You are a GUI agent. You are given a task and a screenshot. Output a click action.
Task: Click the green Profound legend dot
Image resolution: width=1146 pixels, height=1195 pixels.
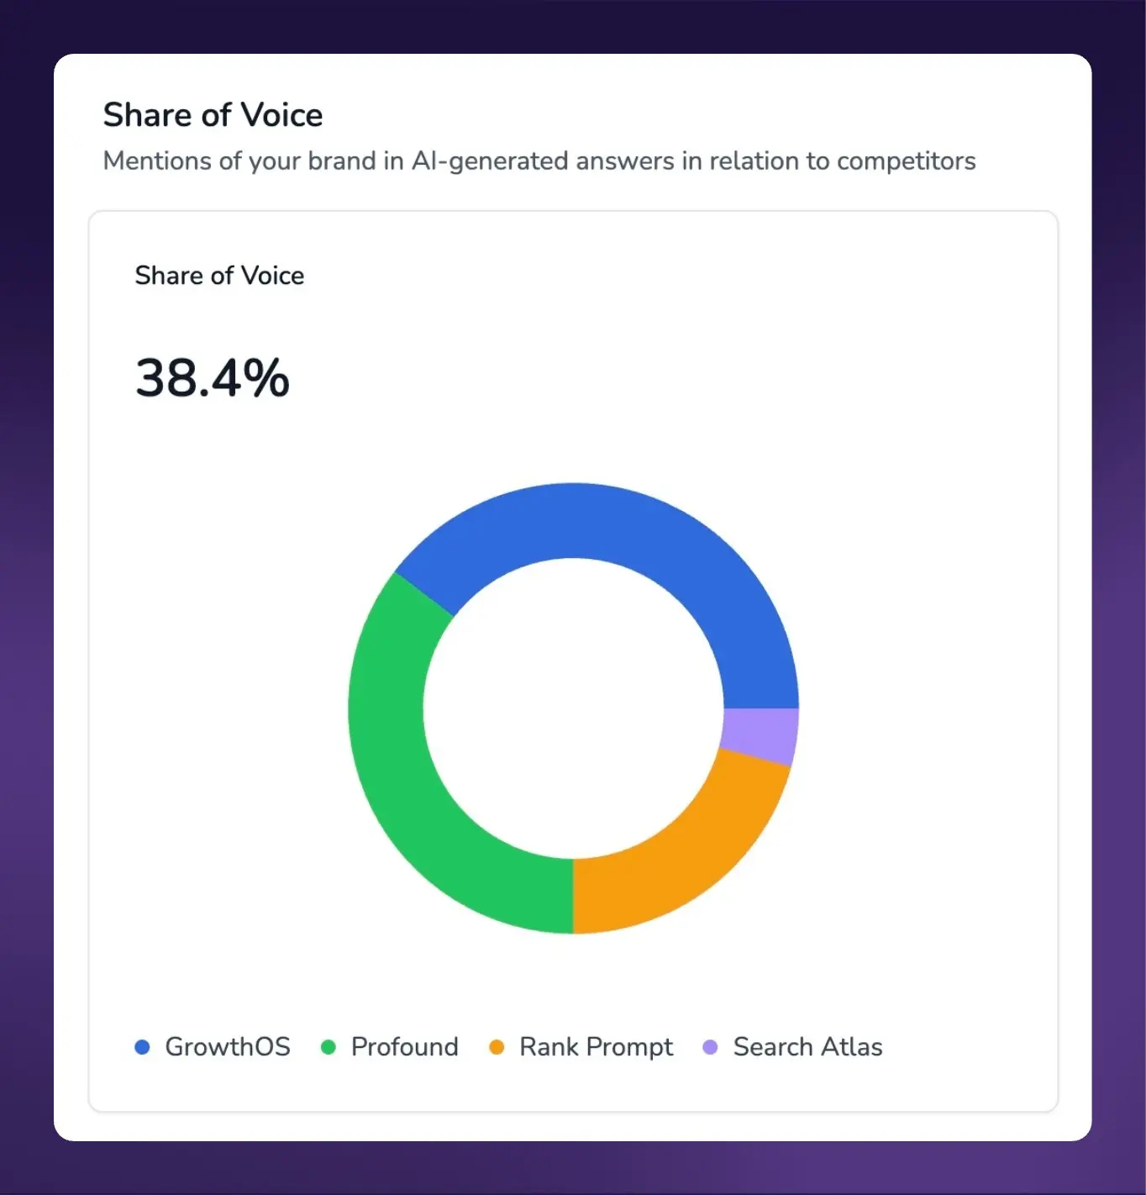(x=329, y=1047)
